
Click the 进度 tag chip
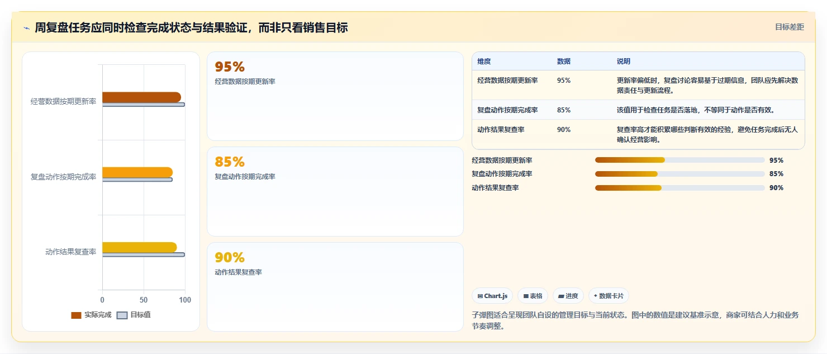click(568, 296)
